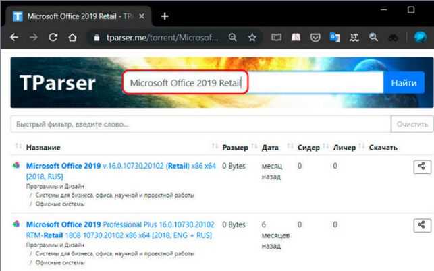Click share button for v.16.0.10730.20102 row
This screenshot has height=271, width=434.
coord(422,167)
